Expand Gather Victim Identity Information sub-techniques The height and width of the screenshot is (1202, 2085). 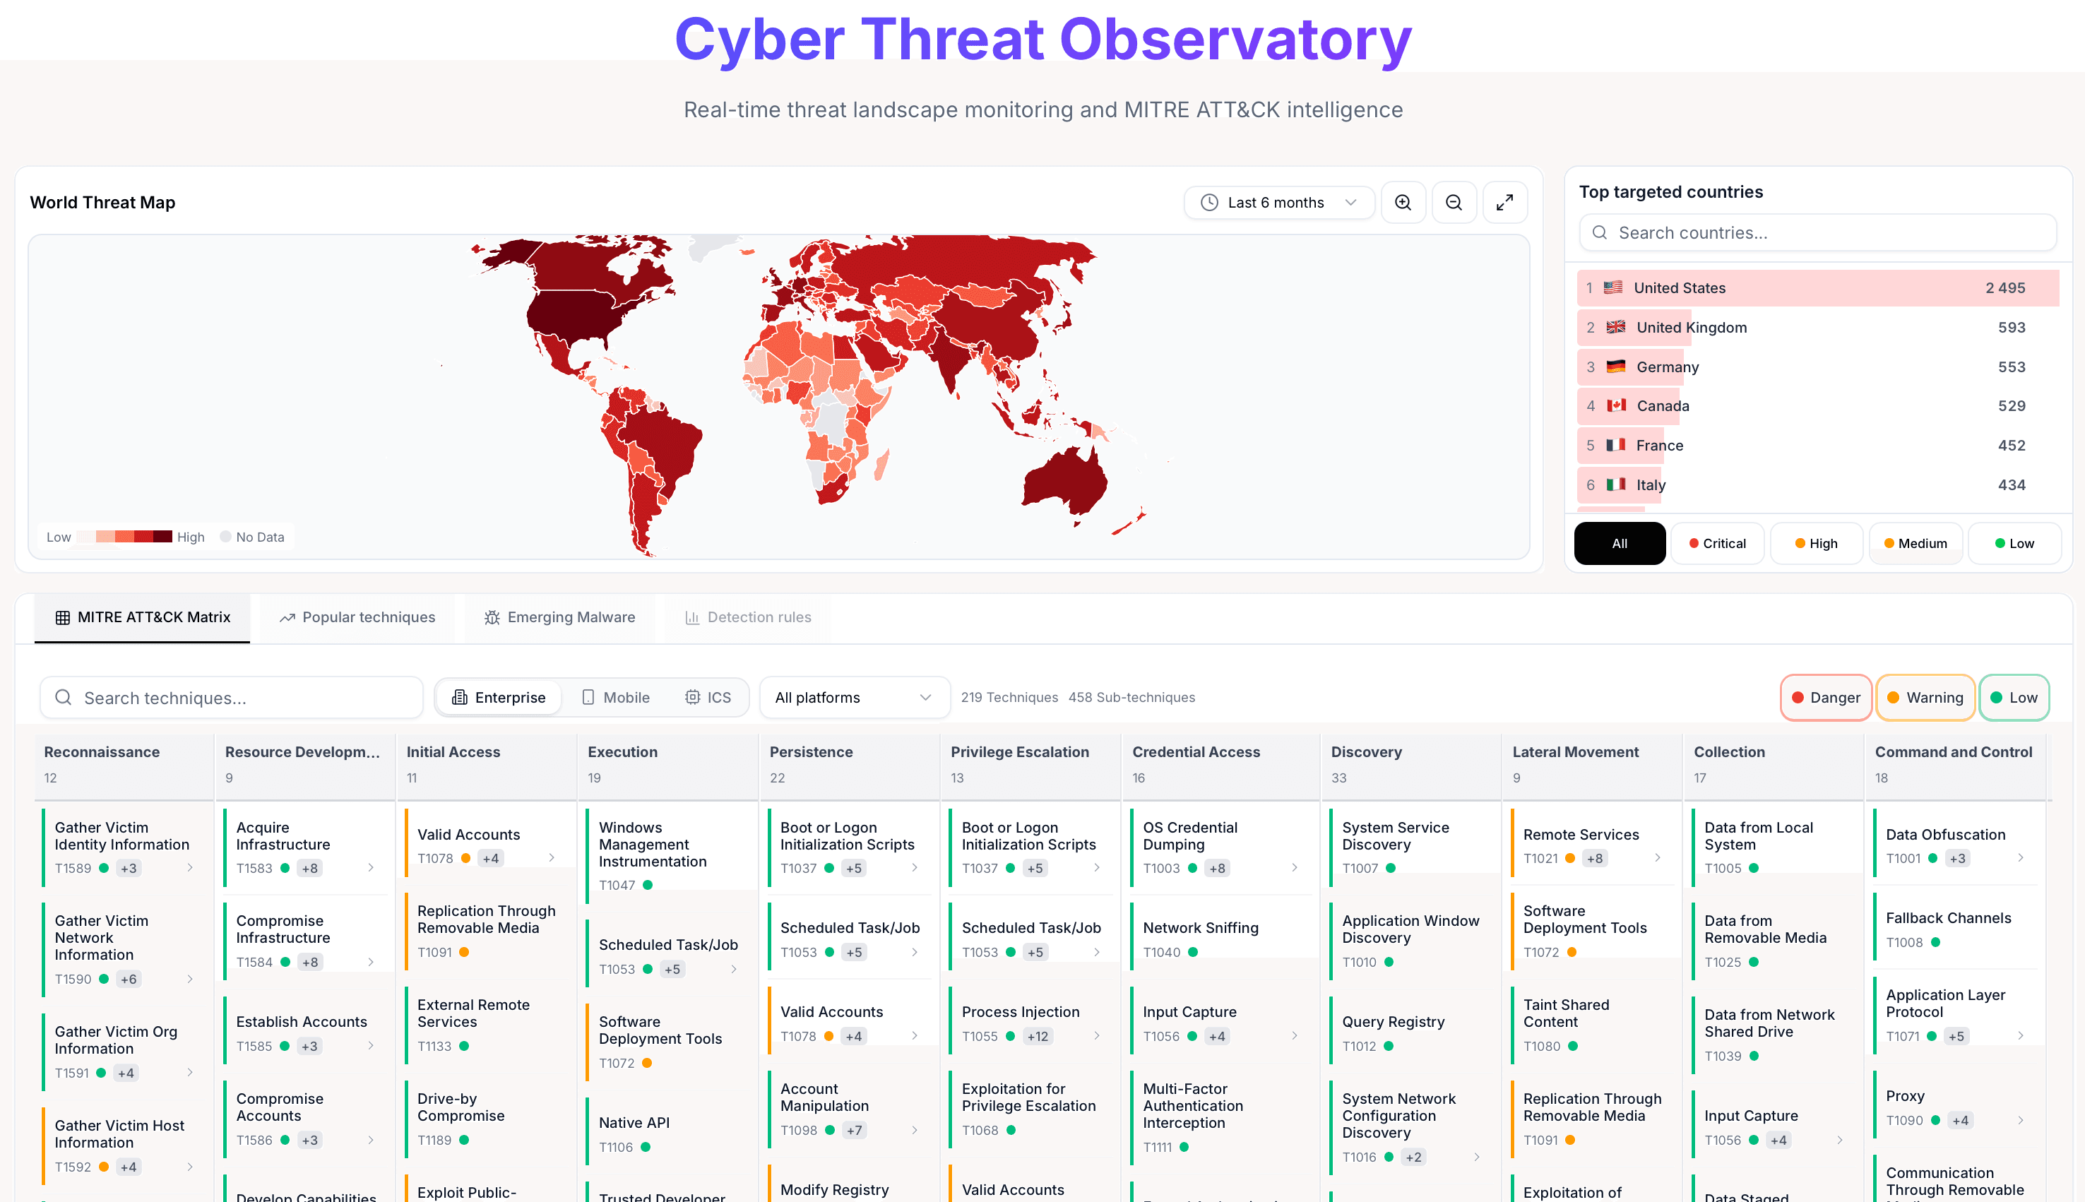coord(190,868)
